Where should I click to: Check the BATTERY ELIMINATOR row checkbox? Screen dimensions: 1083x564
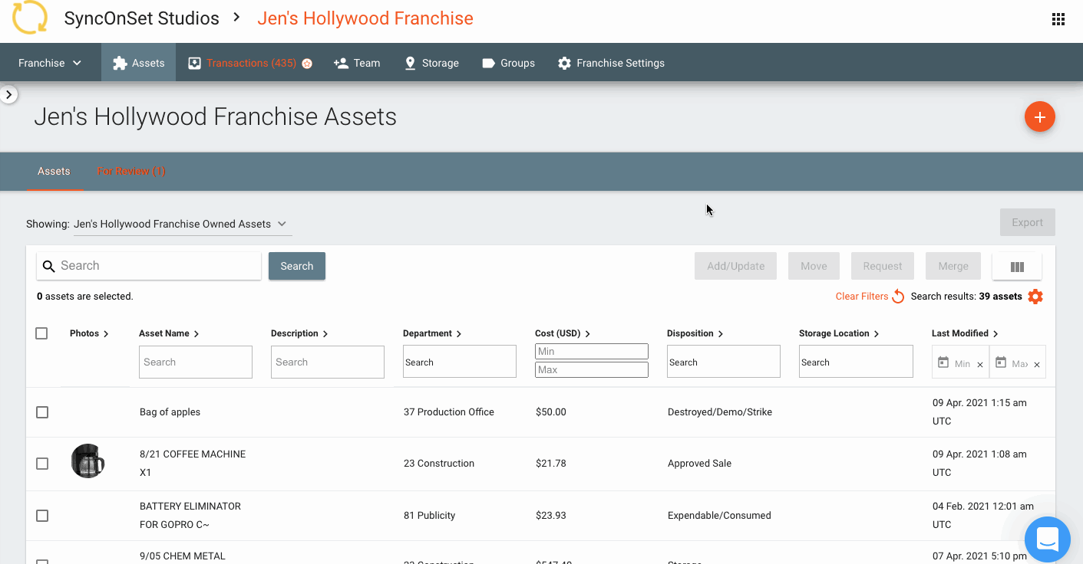point(42,516)
